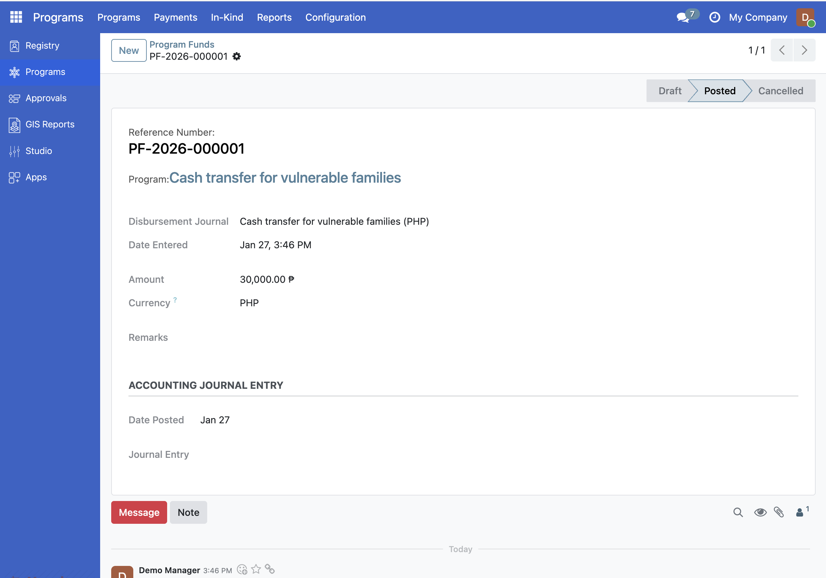The image size is (826, 578).
Task: Open the Configuration menu
Action: click(x=335, y=17)
